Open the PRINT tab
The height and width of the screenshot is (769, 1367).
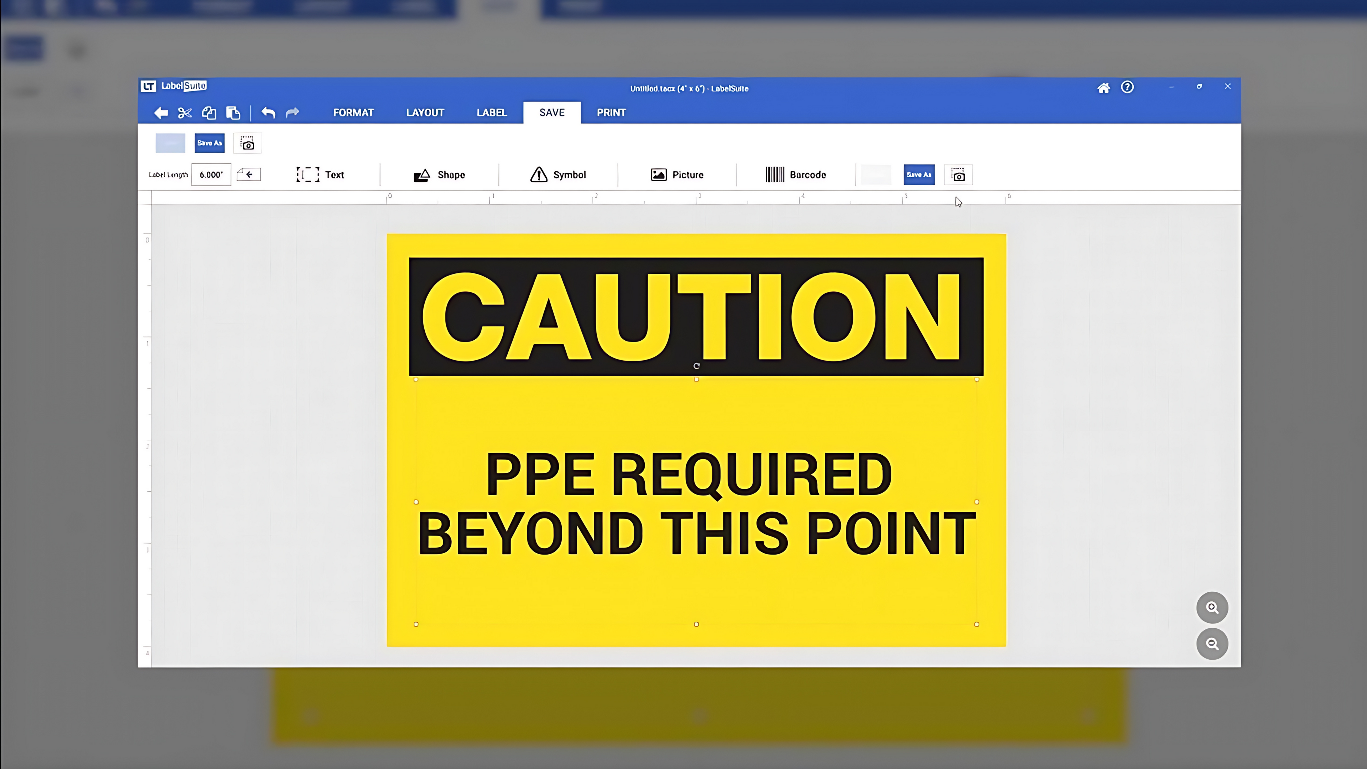click(611, 113)
